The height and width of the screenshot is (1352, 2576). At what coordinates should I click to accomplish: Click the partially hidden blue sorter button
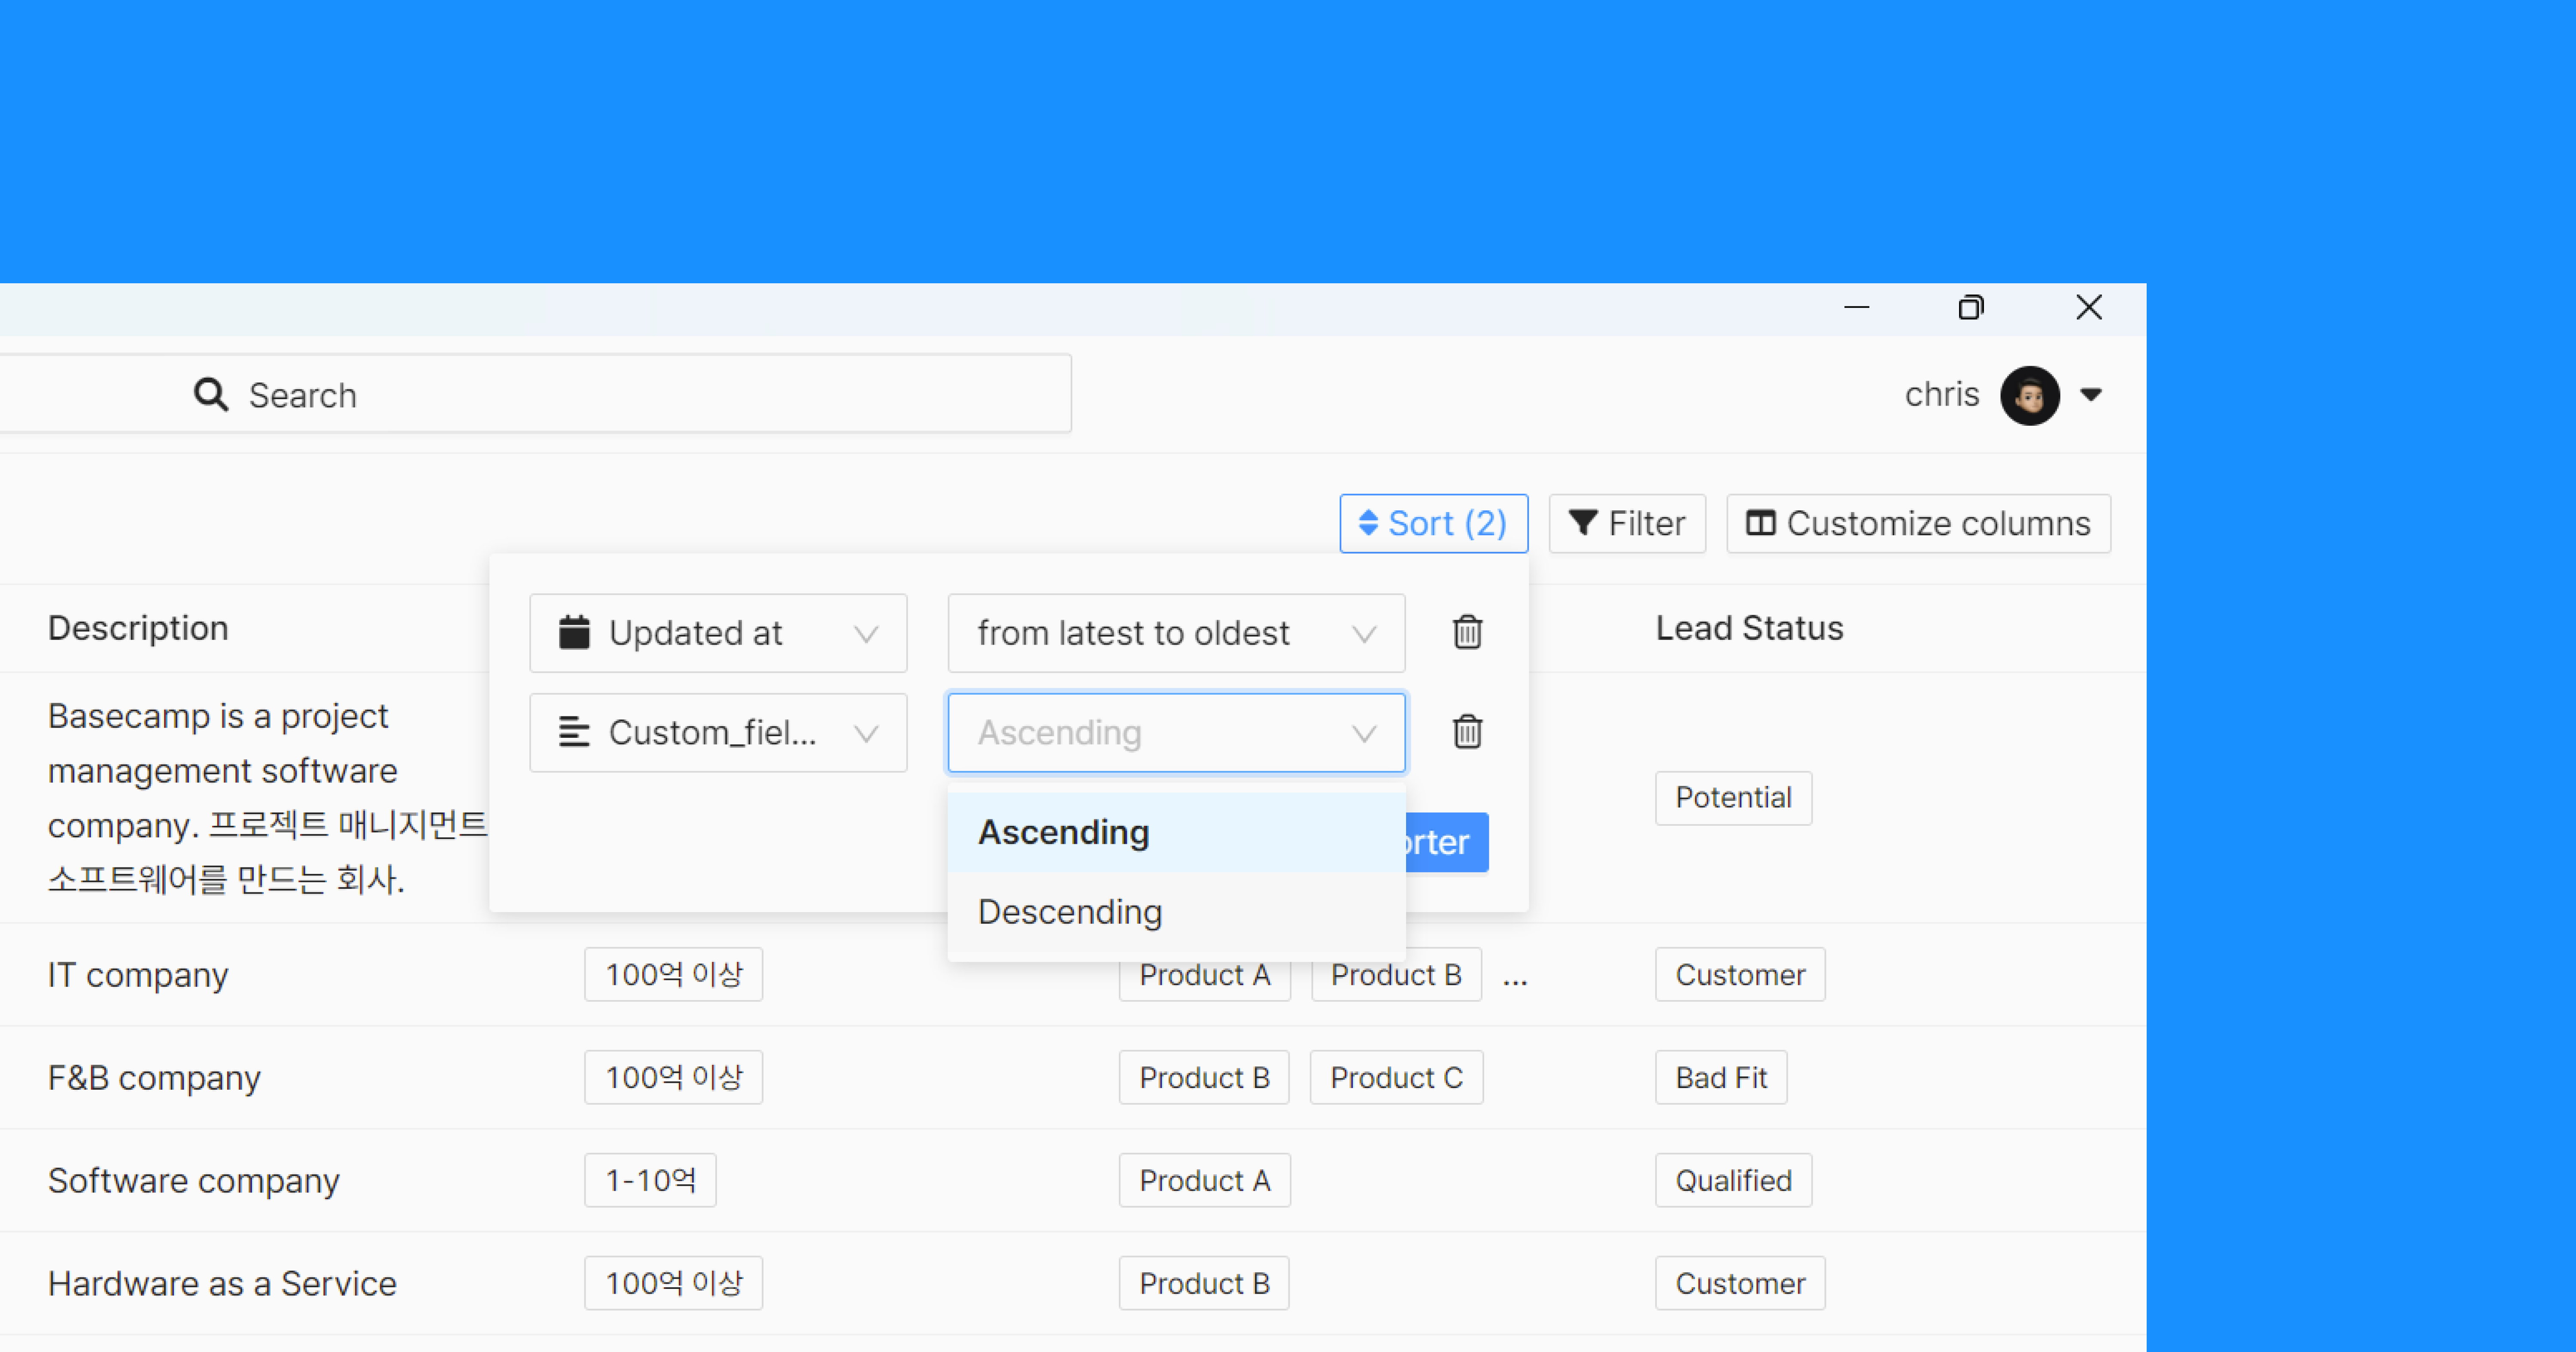click(1447, 842)
